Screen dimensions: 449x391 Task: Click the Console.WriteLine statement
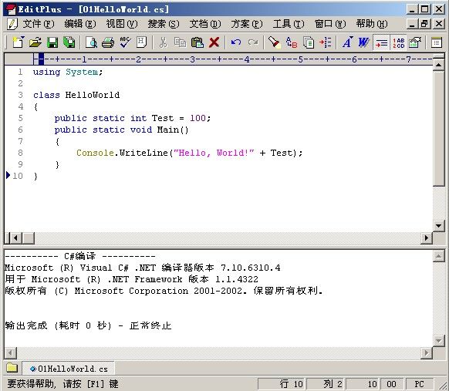click(x=189, y=153)
